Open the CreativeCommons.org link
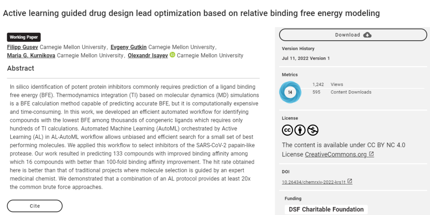The image size is (430, 215). point(336,154)
